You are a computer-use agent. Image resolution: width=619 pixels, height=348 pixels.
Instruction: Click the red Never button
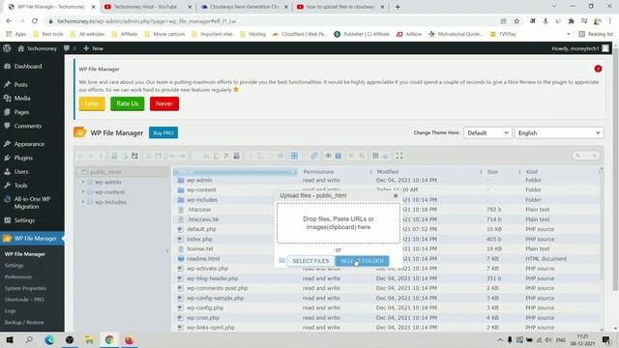pos(164,103)
